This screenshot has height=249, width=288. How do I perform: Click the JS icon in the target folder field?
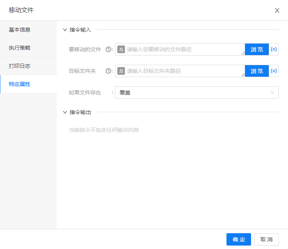point(121,71)
